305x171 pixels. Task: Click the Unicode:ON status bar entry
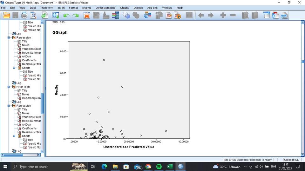(x=292, y=160)
